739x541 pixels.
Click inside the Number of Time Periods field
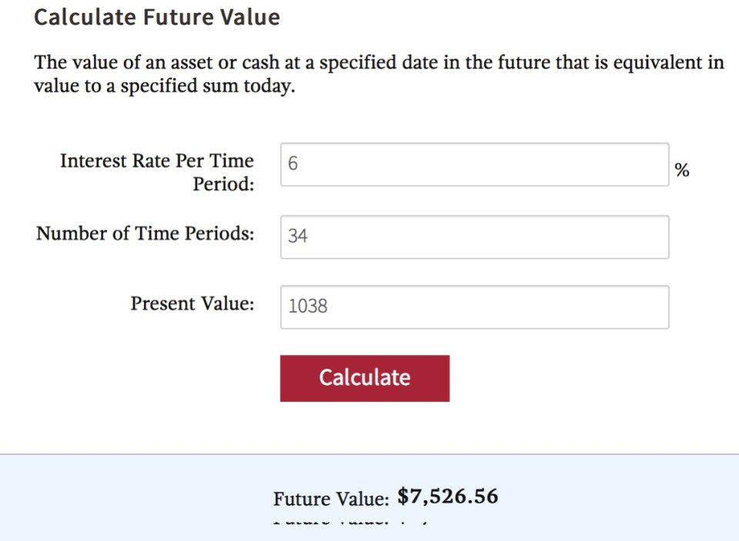point(474,237)
